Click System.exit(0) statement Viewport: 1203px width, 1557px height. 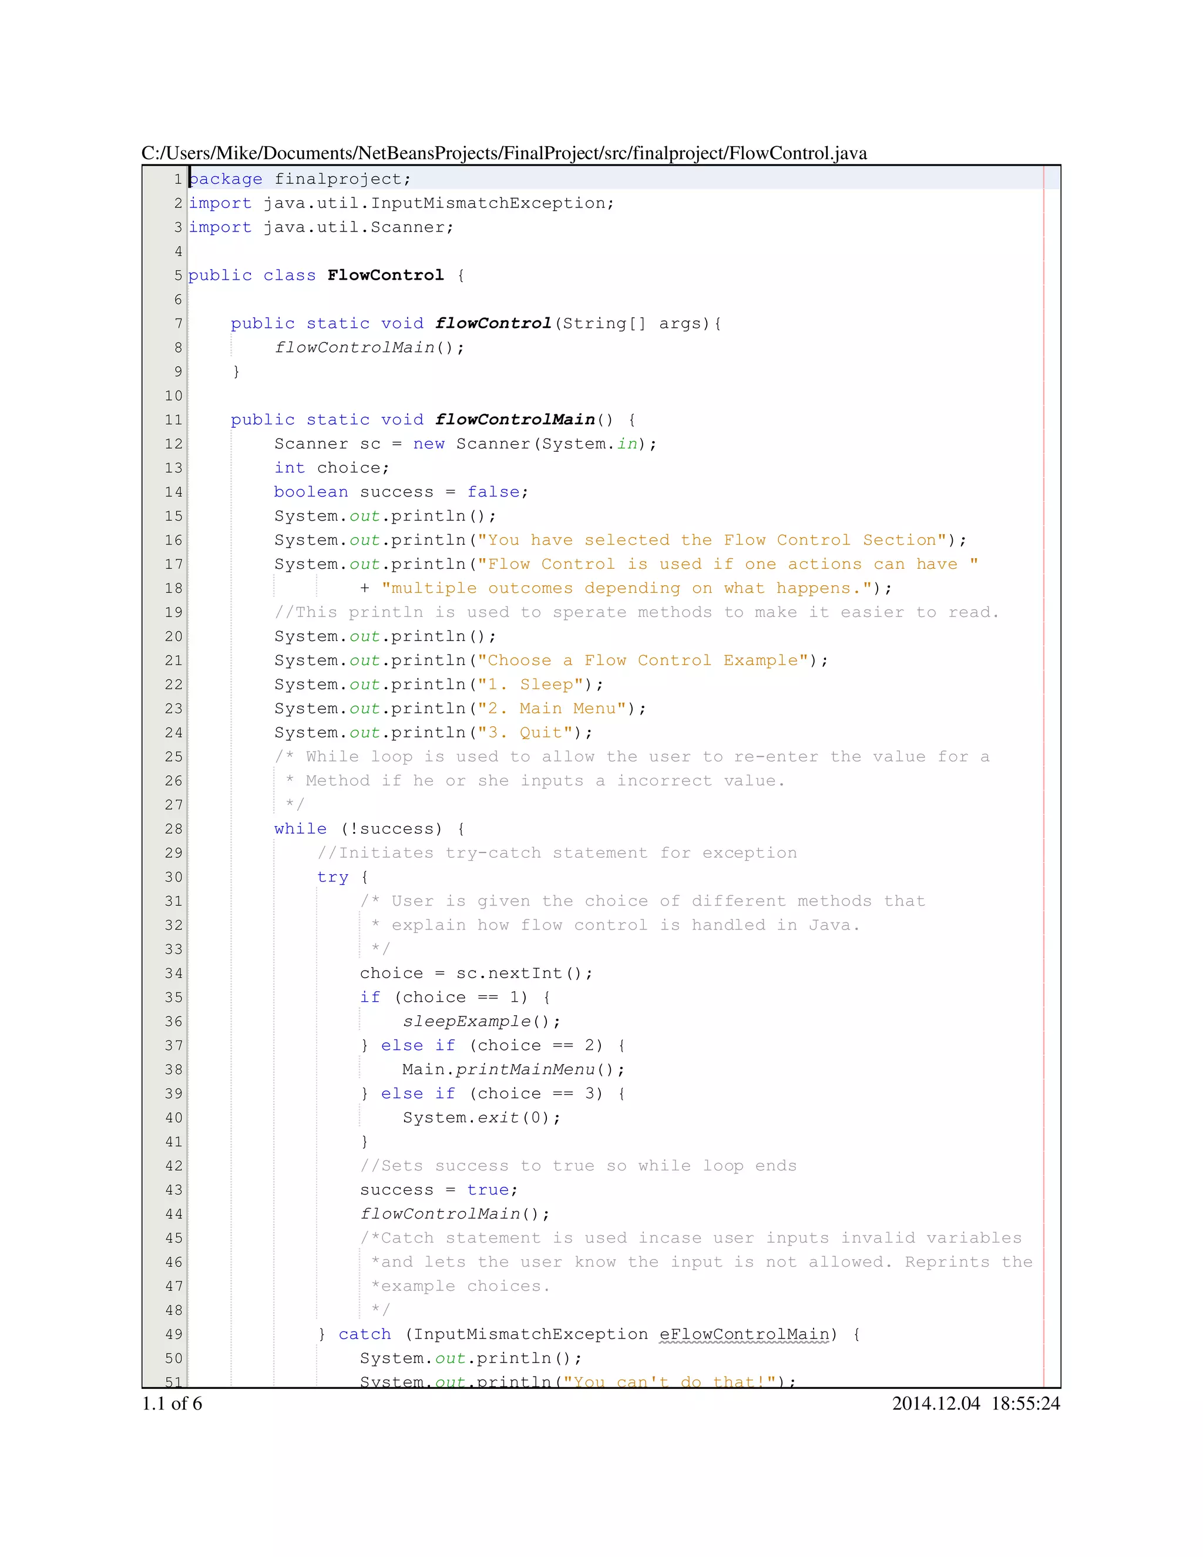[481, 1118]
